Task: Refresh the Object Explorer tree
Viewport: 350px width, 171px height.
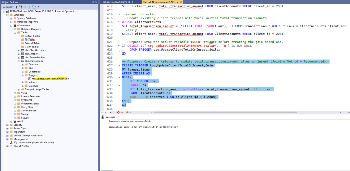Action: [x=34, y=7]
